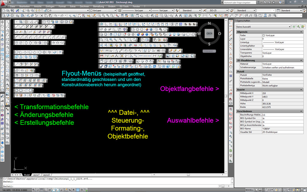
Task: Collapse the Plotstil section
Action: click(301, 71)
